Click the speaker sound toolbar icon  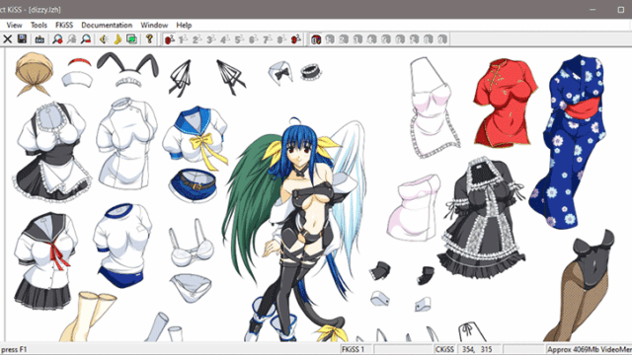coord(104,39)
